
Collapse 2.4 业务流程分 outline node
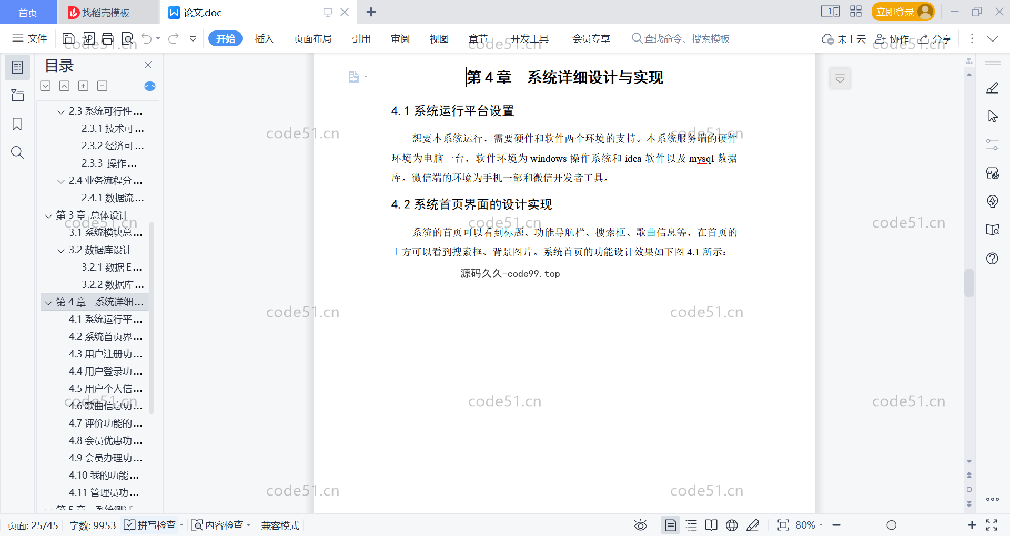[61, 181]
